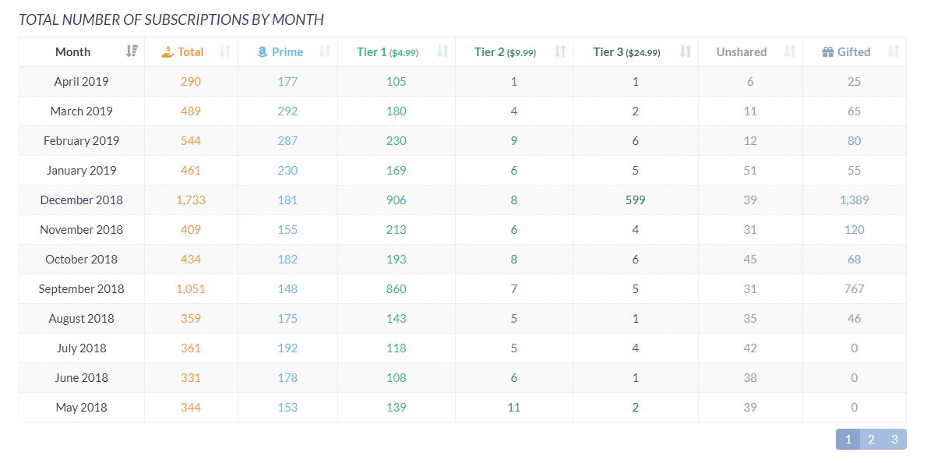Select the July 2018 month cell
This screenshot has width=945, height=463.
82,348
